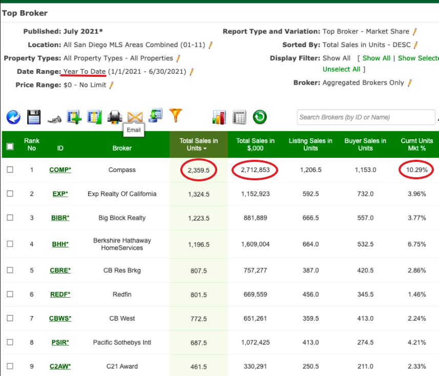Check the Berkshire Hathaway HomeServices checkbox
Screen dimensions: 439x376
10,244
